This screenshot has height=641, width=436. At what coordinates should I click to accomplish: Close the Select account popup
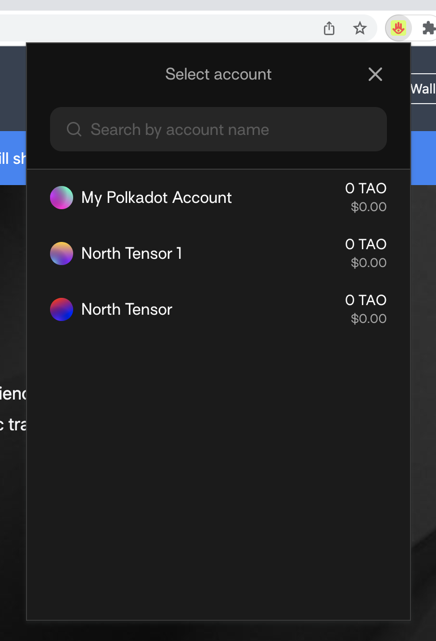(x=375, y=74)
